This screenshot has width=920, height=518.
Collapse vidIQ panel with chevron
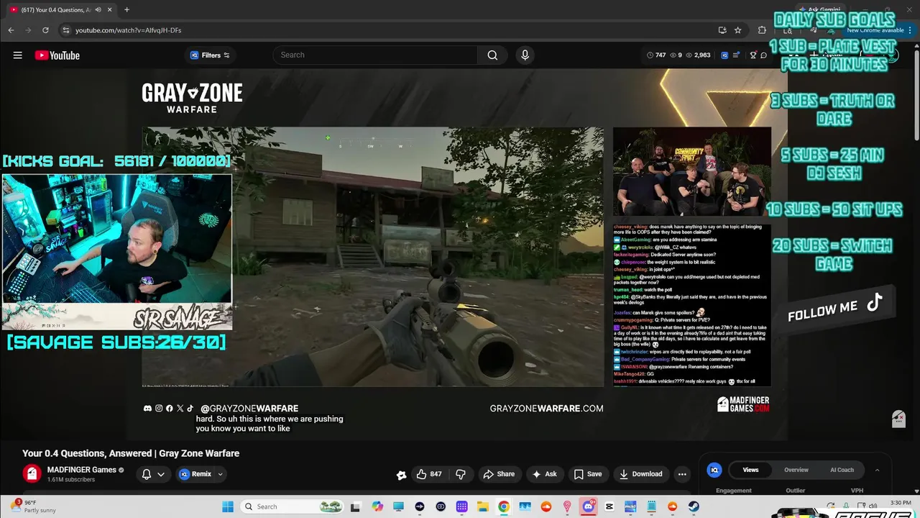[877, 470]
